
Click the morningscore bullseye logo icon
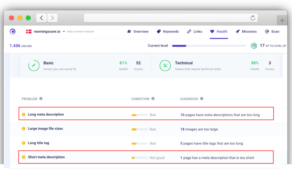pyautogui.click(x=12, y=31)
